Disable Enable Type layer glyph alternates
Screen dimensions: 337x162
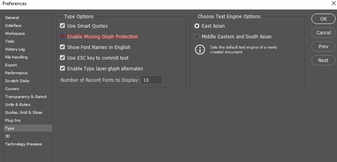pyautogui.click(x=62, y=69)
